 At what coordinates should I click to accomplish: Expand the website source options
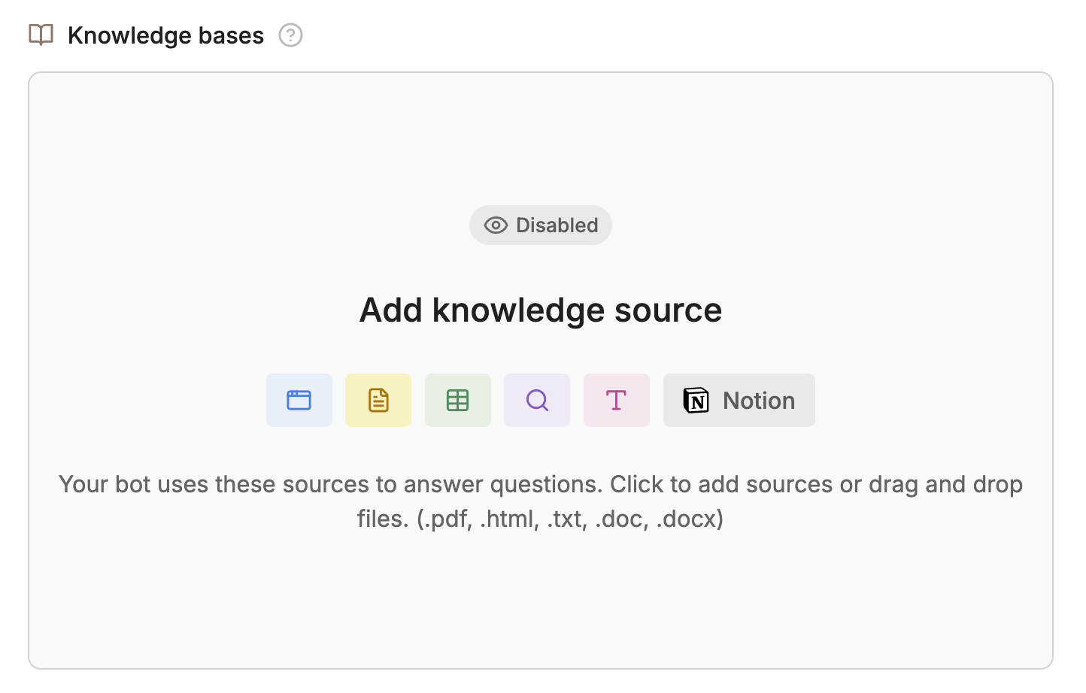pyautogui.click(x=299, y=400)
